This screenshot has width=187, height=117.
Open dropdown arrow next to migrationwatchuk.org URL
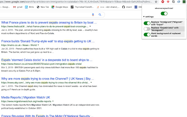tap(53, 101)
